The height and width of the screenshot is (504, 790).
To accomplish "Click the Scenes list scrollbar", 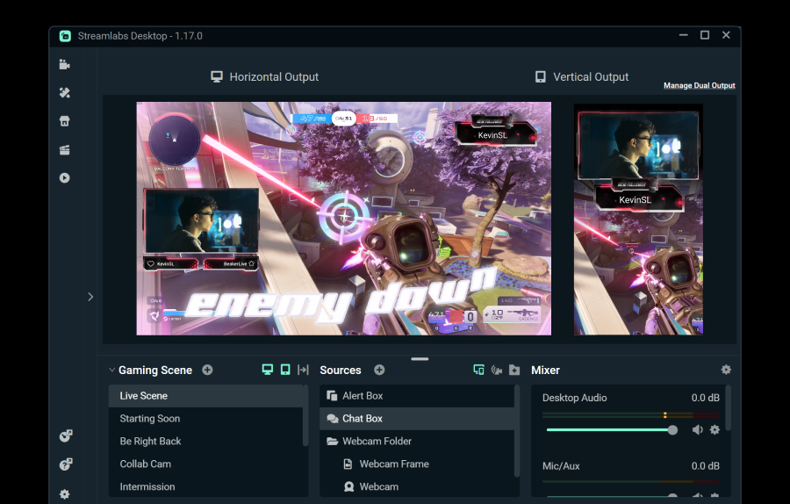I will pyautogui.click(x=305, y=415).
